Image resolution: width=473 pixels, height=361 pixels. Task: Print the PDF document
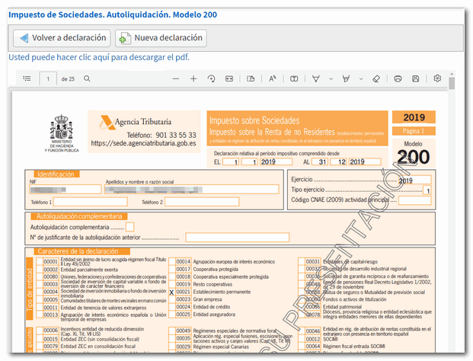398,78
